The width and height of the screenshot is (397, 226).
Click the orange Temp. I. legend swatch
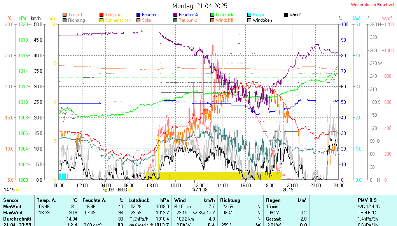point(65,15)
